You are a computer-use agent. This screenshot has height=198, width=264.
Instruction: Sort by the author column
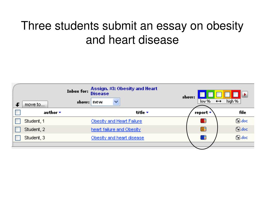click(x=52, y=112)
